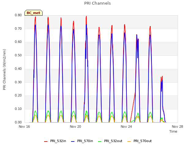Click the Nov 20 x-axis tick label

tap(75, 126)
